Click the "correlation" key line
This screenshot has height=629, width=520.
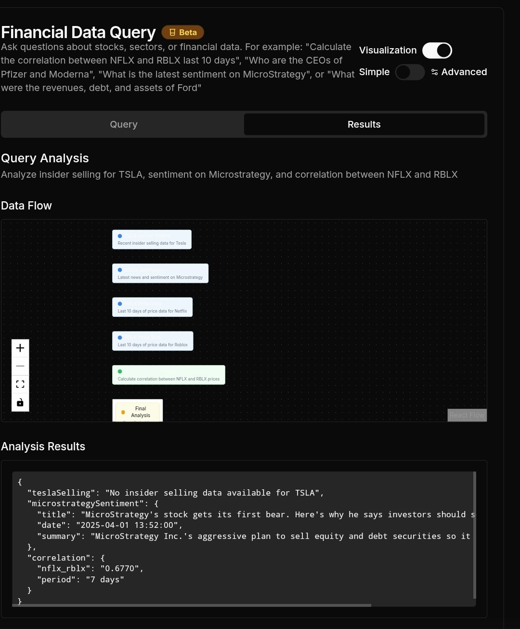point(66,558)
